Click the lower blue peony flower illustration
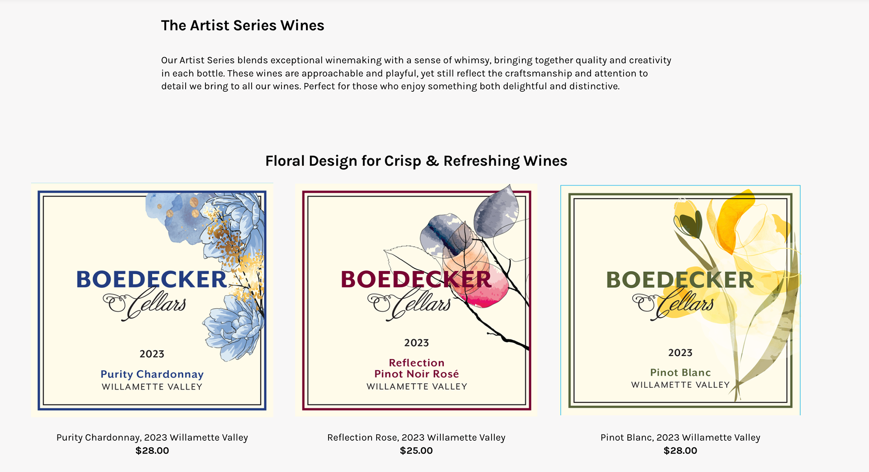This screenshot has width=869, height=472. point(233,326)
